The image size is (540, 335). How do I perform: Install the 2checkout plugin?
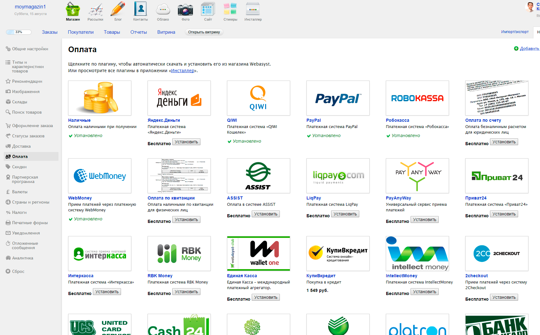click(504, 297)
